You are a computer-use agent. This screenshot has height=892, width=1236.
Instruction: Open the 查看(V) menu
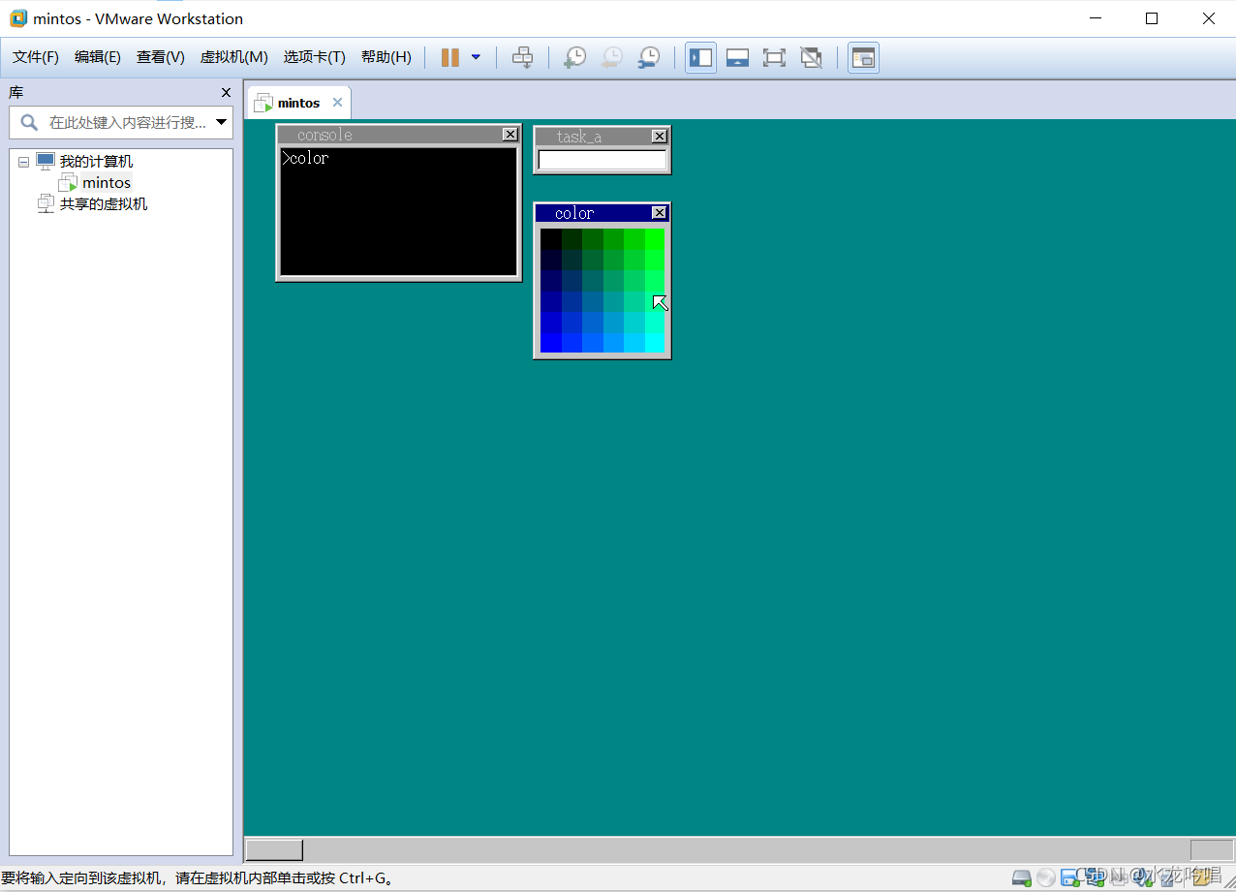click(161, 57)
